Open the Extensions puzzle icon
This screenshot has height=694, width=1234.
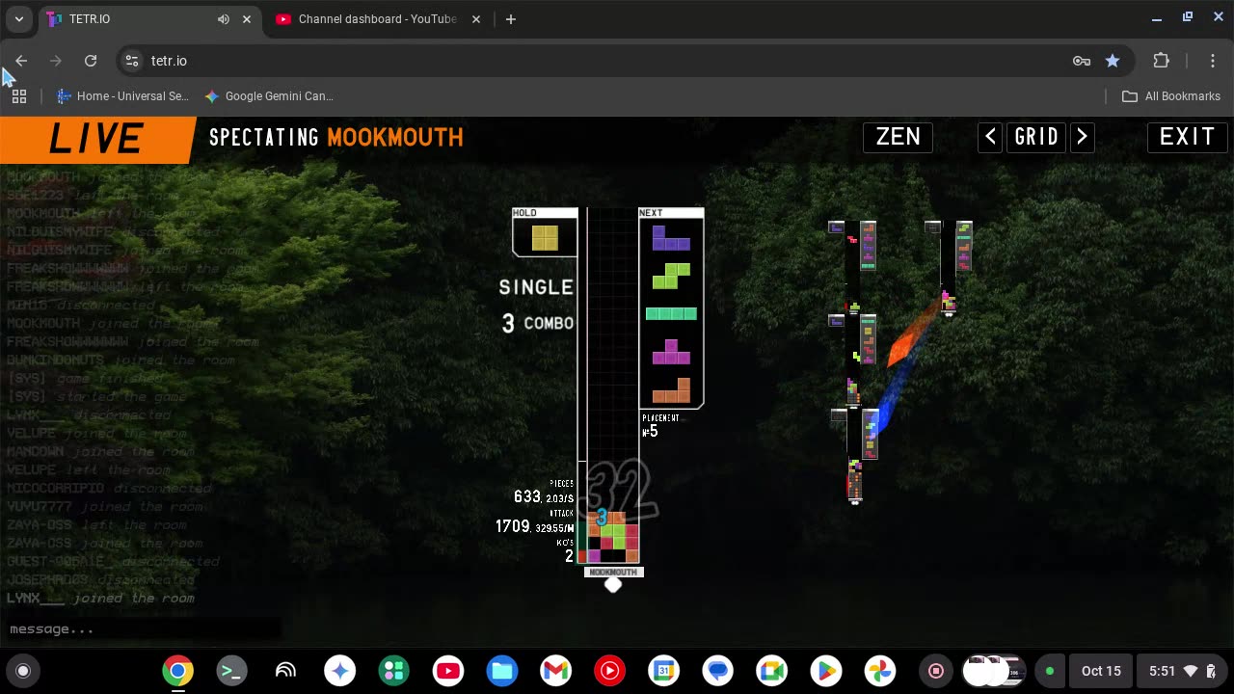(x=1161, y=61)
